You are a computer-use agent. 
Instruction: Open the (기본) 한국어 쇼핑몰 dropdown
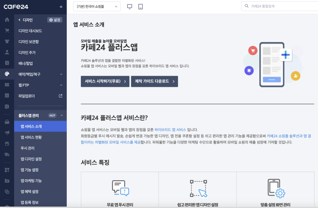pos(97,6)
